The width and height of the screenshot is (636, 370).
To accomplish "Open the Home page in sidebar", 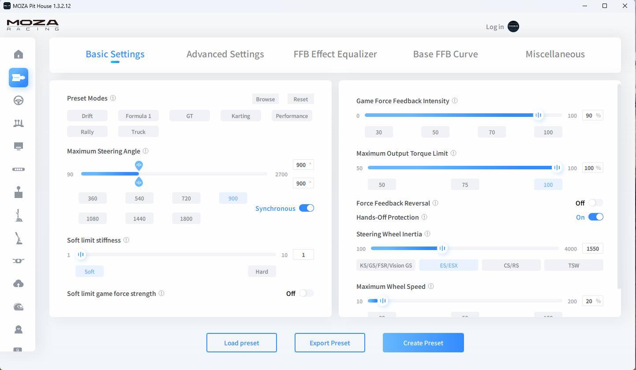I will point(19,54).
